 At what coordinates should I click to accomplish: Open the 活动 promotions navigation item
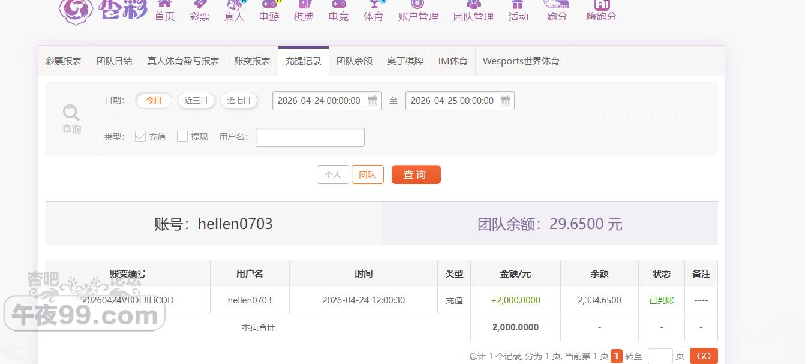[x=518, y=12]
